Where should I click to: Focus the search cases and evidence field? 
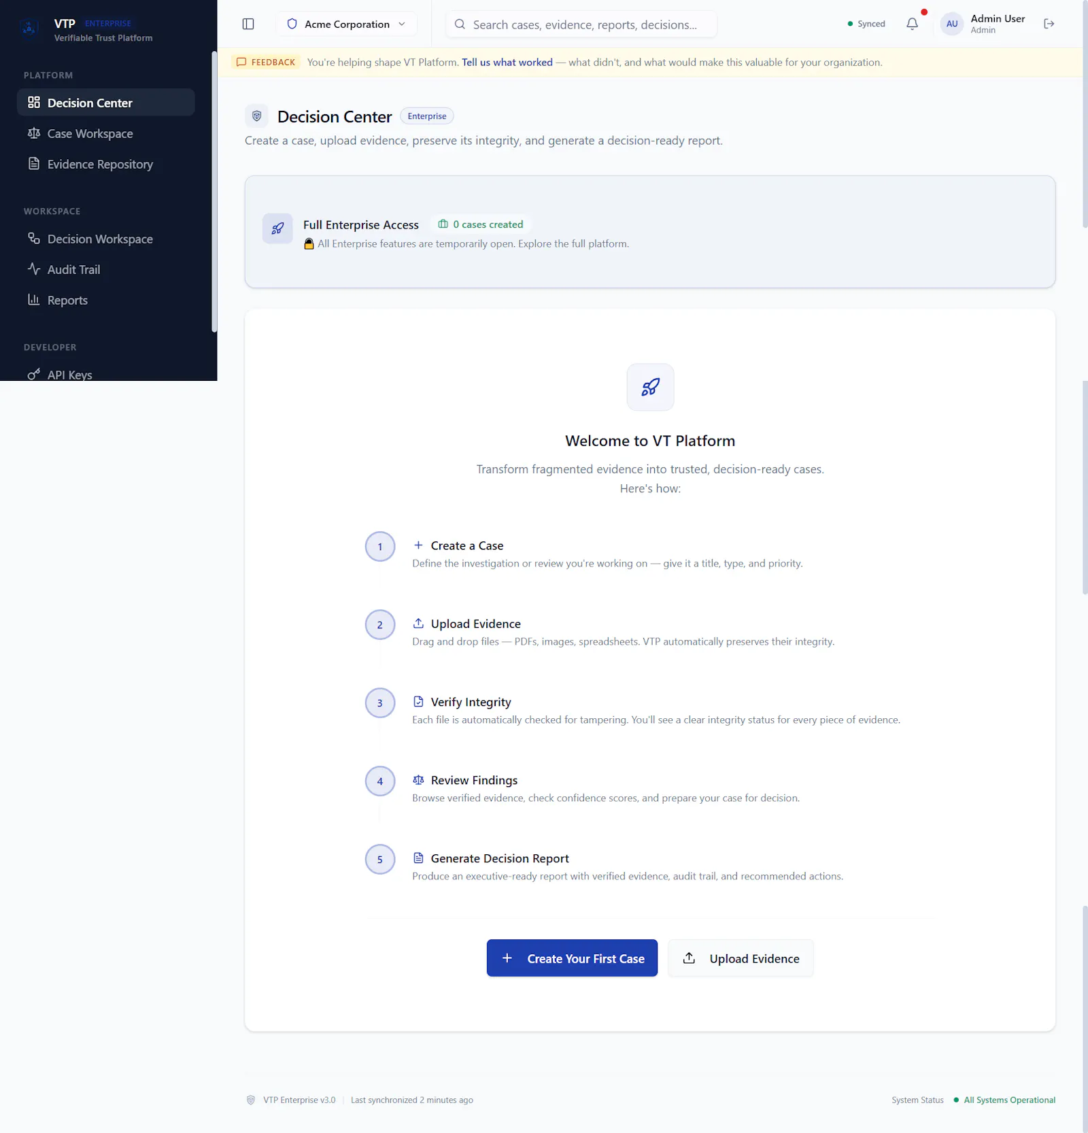pyautogui.click(x=581, y=24)
